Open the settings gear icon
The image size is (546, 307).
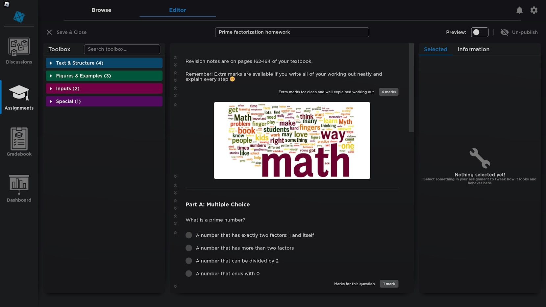tap(534, 10)
